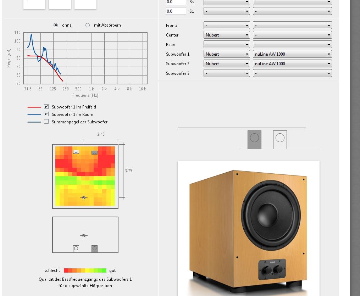360x296 pixels.
Task: Click the gray subwoofer icon in heatmap
Action: tap(94, 152)
